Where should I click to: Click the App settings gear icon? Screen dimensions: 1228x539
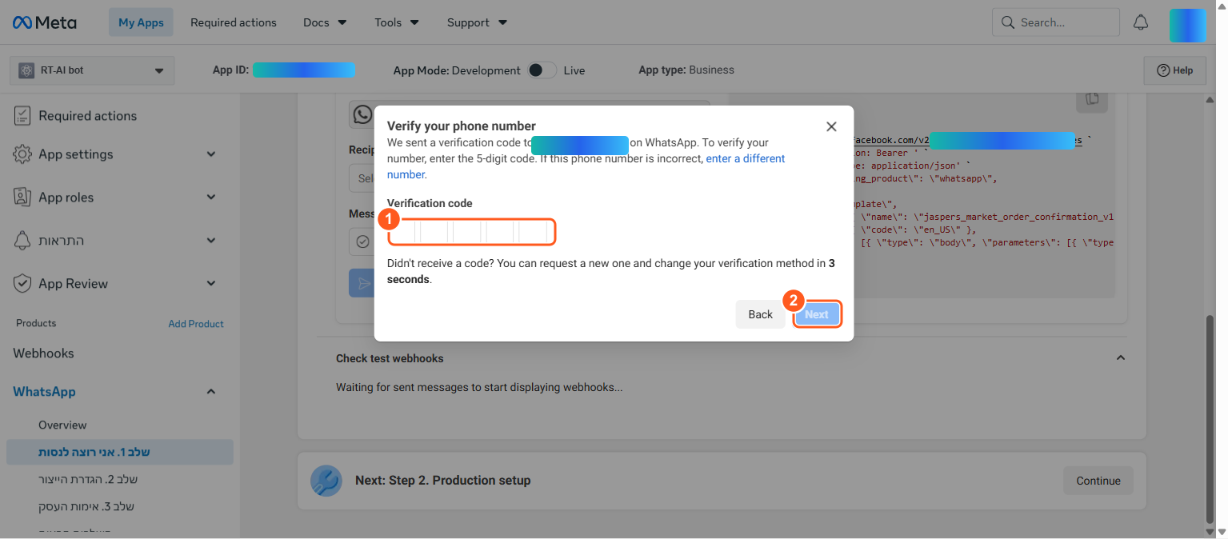pyautogui.click(x=22, y=154)
